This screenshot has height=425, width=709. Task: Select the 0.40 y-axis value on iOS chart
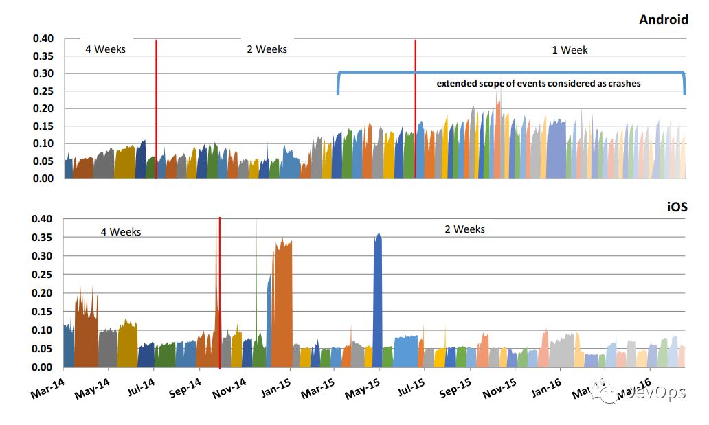pos(42,219)
